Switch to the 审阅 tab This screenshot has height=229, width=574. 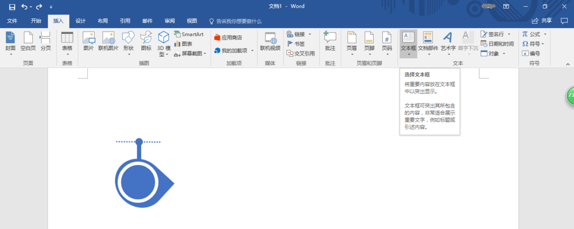169,21
